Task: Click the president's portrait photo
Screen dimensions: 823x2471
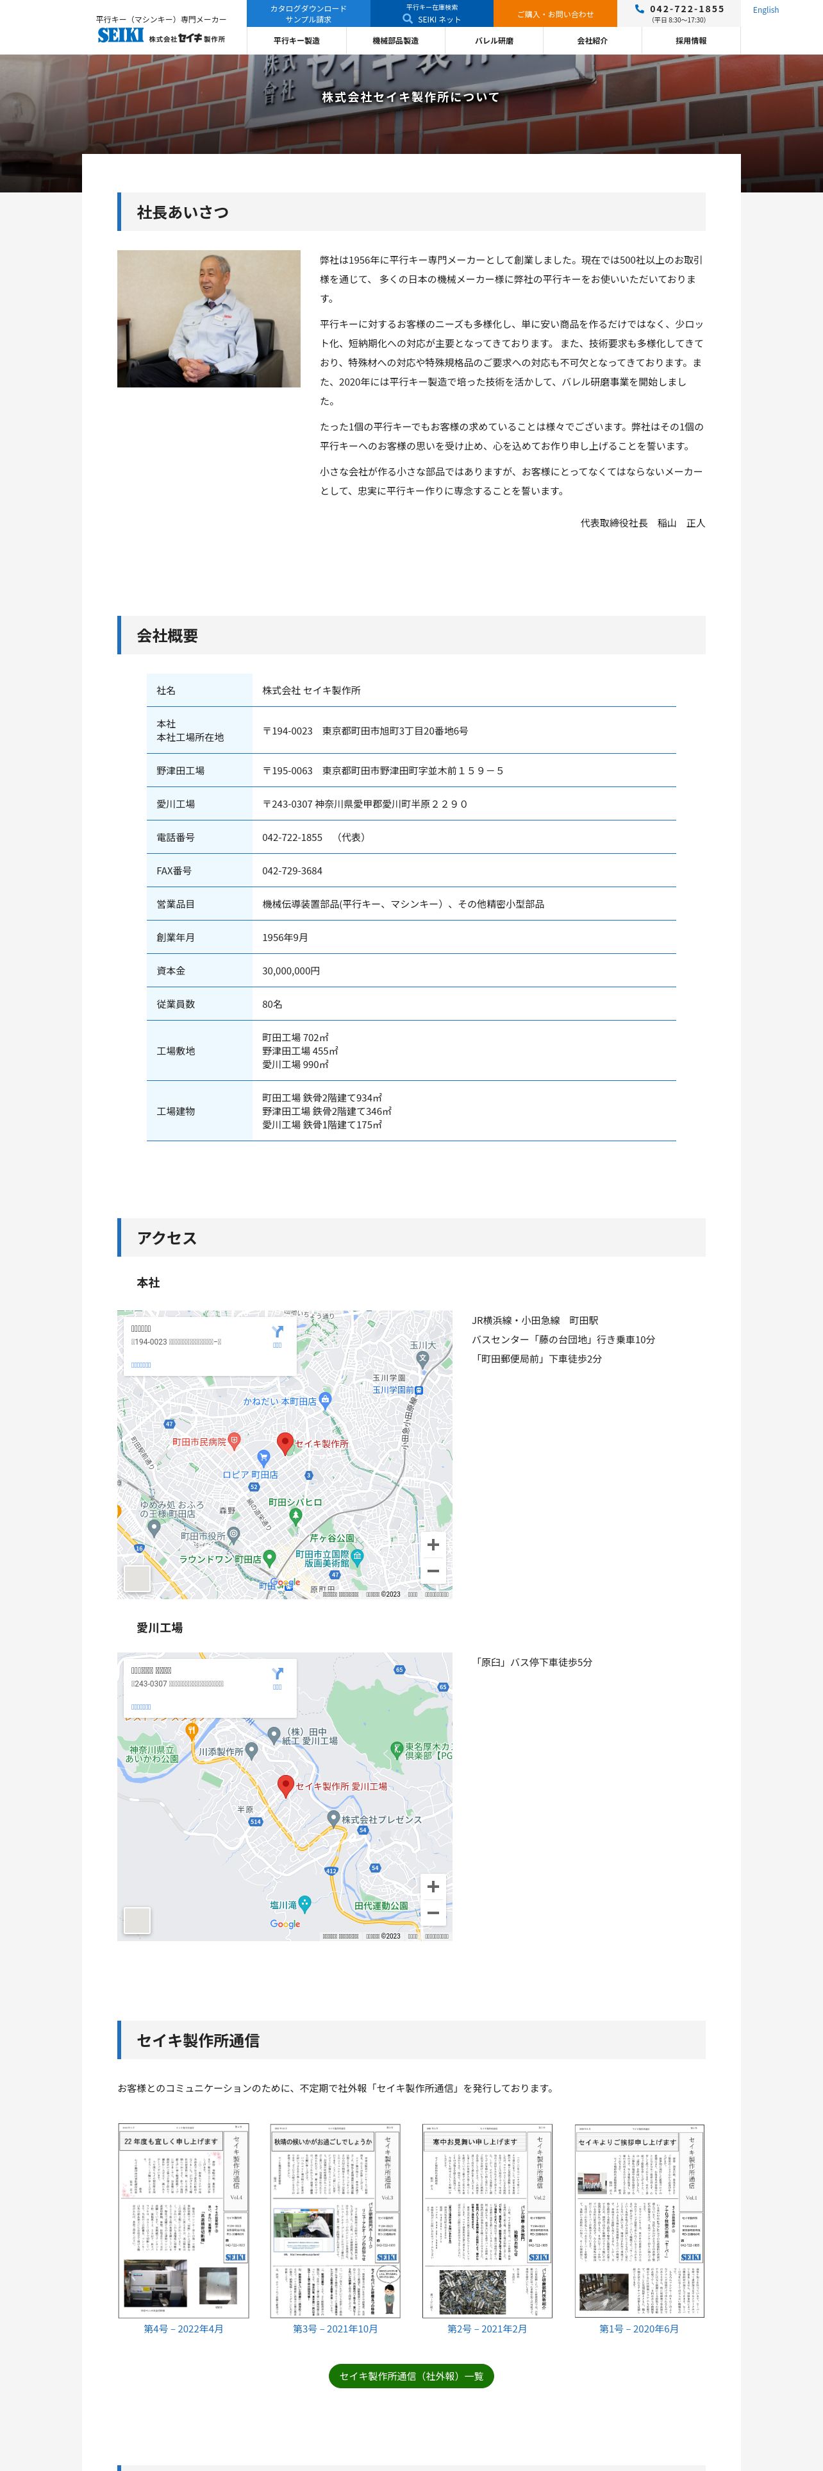Action: point(209,318)
